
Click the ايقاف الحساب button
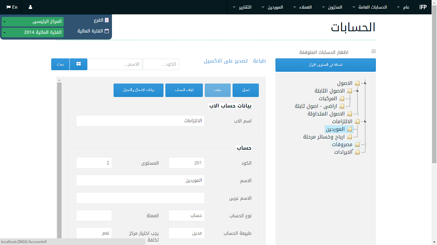184,90
